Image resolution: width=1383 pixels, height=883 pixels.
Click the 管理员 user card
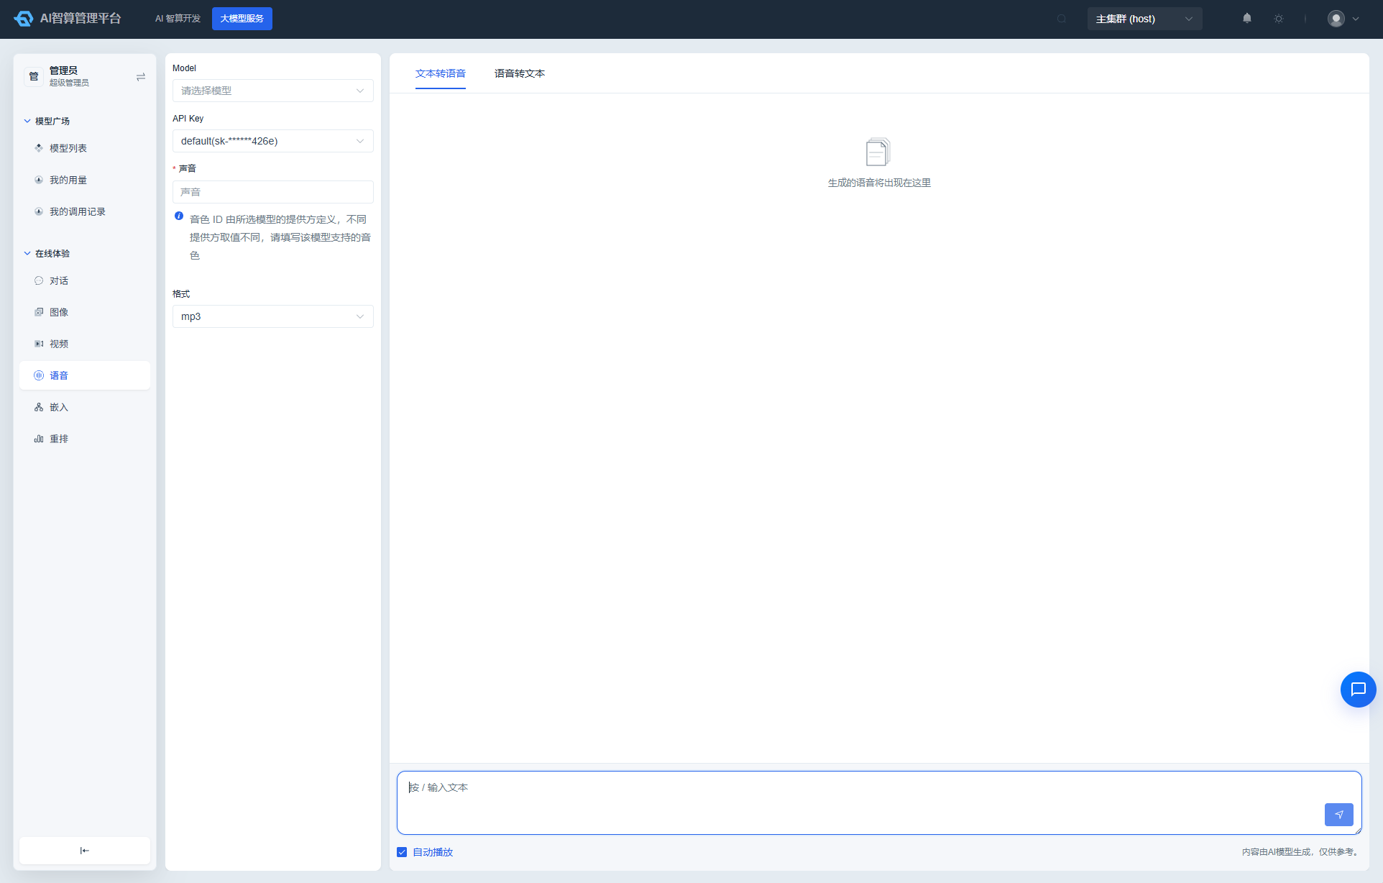(85, 76)
